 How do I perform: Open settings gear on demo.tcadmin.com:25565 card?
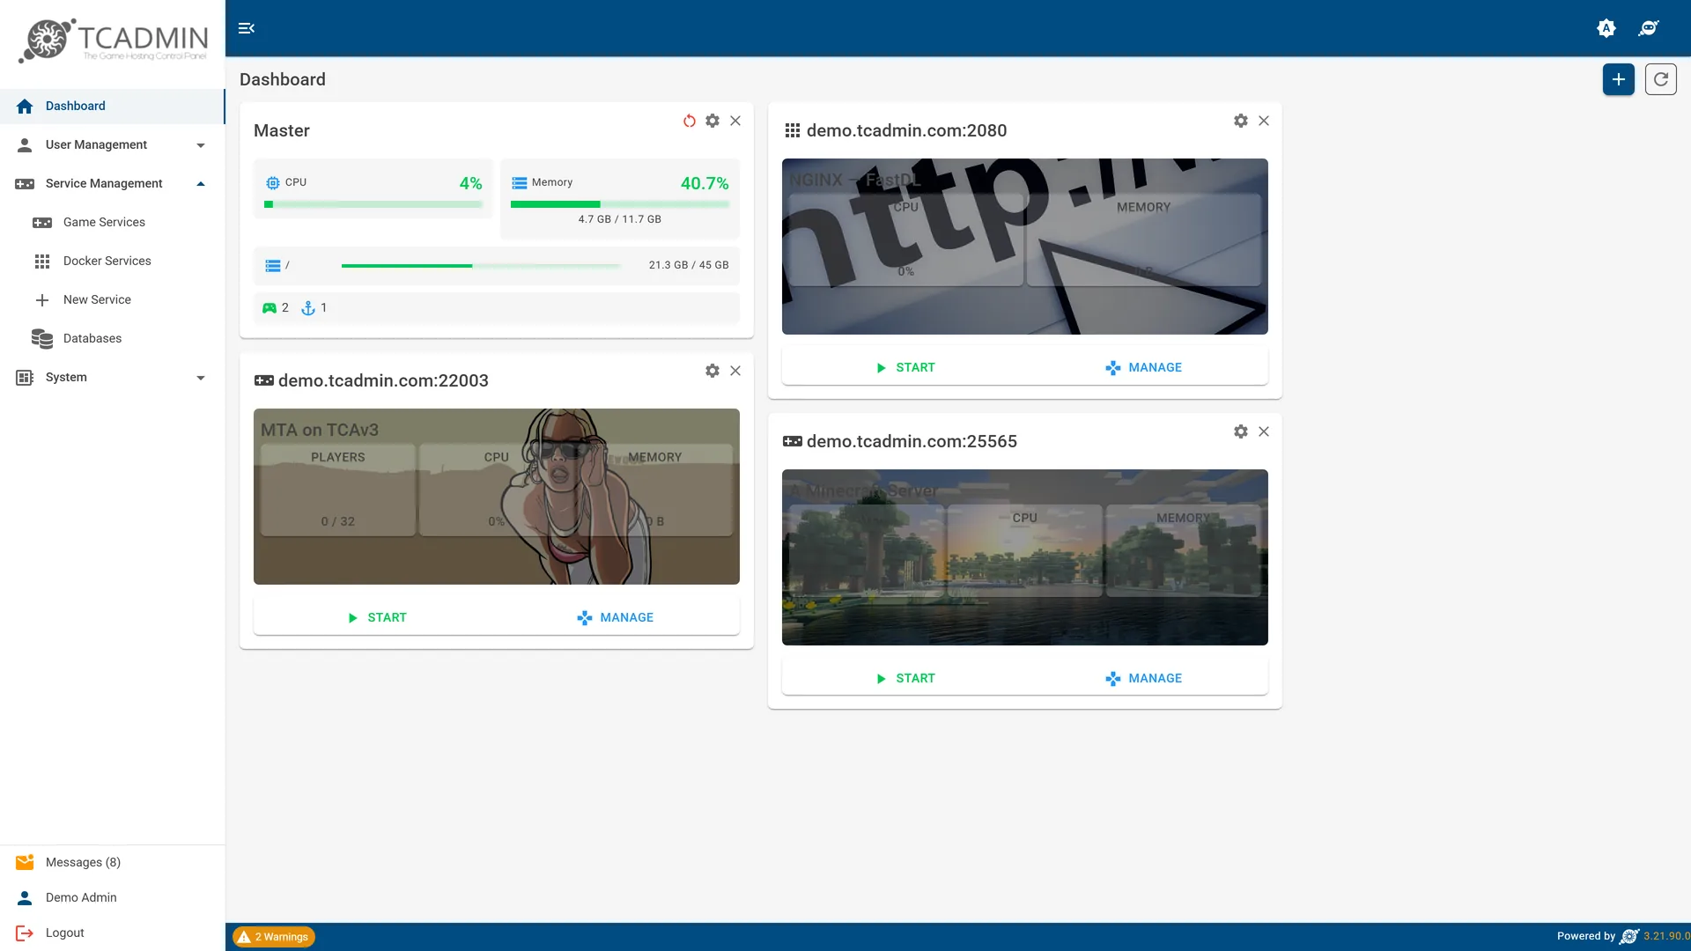point(1241,431)
